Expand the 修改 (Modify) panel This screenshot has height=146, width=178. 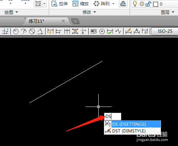coord(89,12)
